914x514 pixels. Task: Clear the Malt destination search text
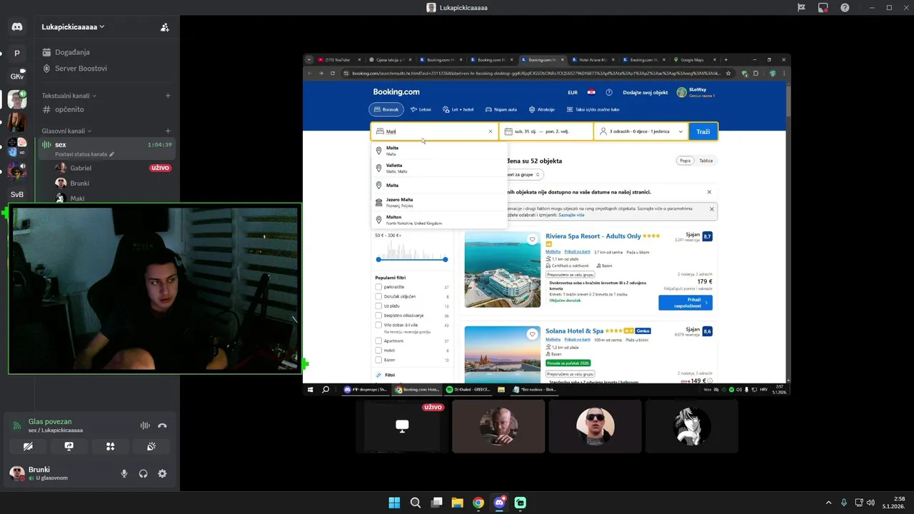tap(491, 131)
